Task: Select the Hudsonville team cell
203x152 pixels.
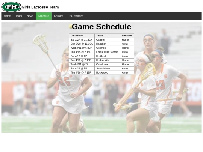Action: coord(107,60)
